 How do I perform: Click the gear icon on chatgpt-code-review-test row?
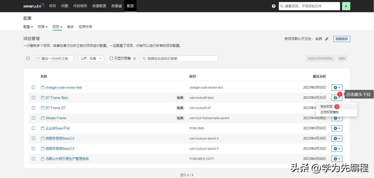coord(336,87)
